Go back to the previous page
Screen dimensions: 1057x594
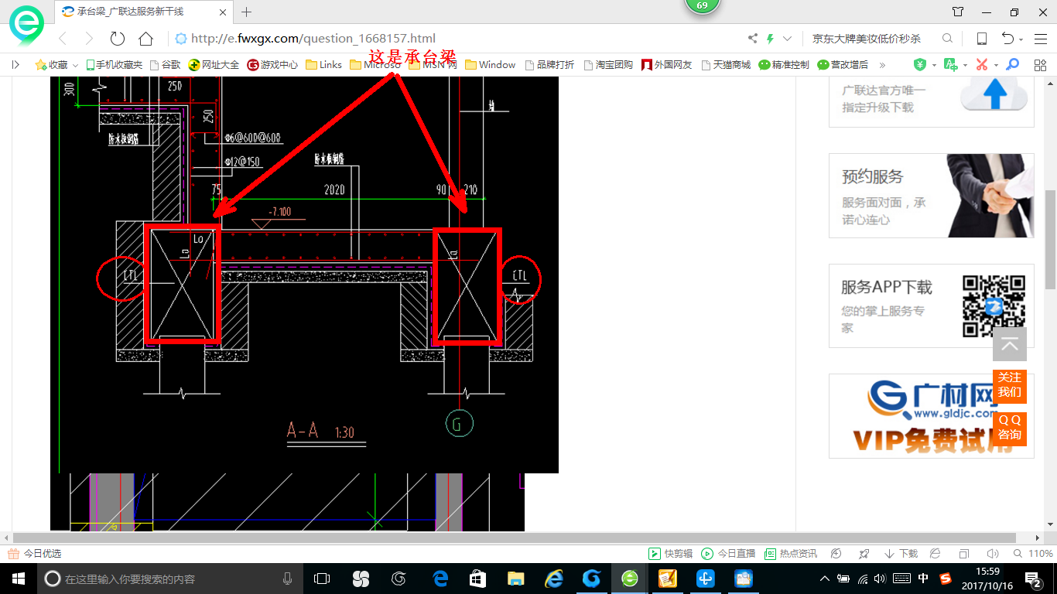click(x=63, y=39)
